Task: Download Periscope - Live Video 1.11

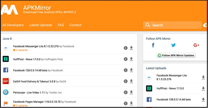Action: [131, 92]
